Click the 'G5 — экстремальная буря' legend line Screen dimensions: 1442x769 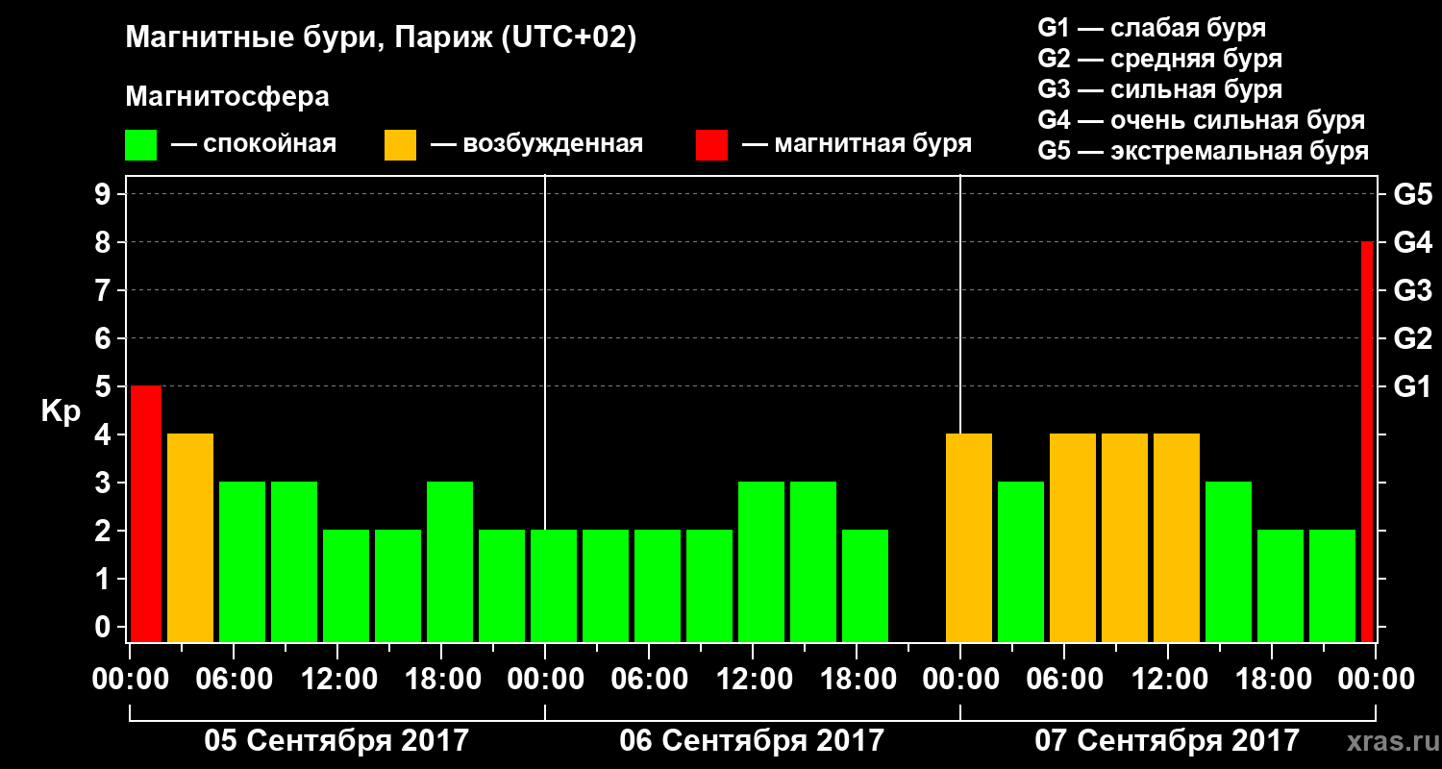click(x=1203, y=151)
